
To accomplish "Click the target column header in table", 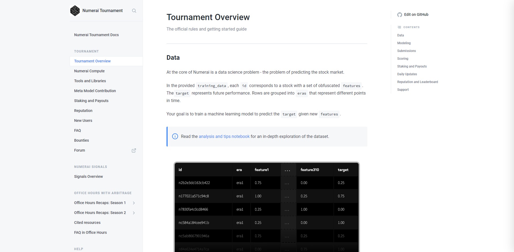I will point(343,170).
